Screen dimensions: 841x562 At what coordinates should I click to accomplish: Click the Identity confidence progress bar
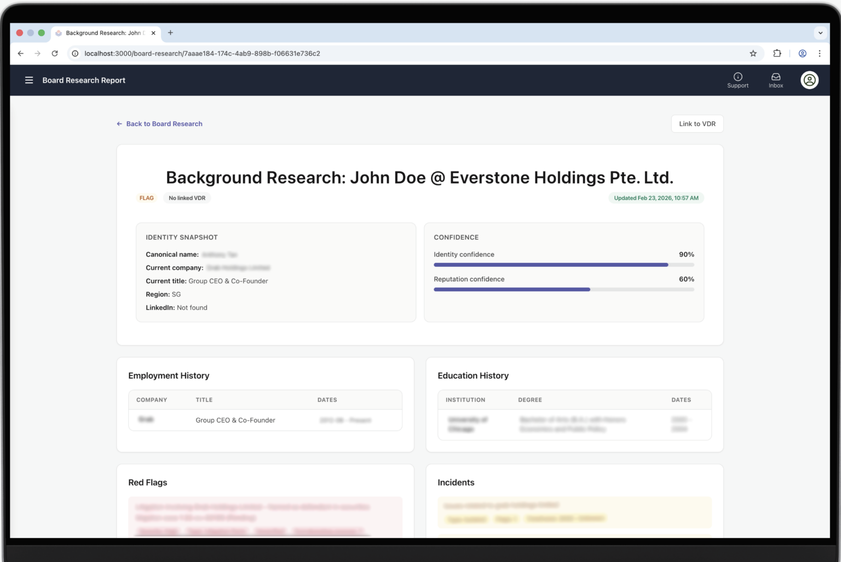coord(563,265)
